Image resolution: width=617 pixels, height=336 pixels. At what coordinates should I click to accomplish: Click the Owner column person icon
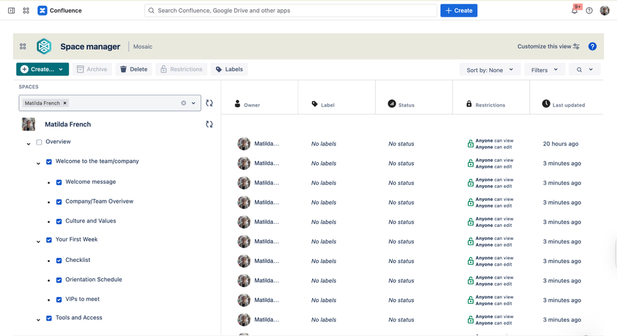[x=237, y=104]
